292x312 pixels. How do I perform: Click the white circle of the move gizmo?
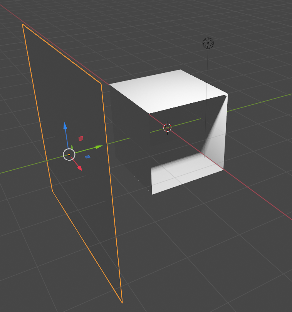pos(69,155)
